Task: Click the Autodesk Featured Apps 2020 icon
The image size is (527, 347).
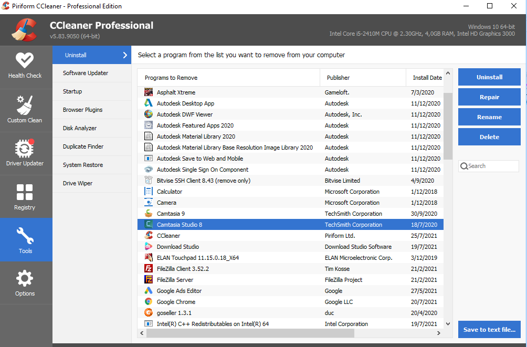Action: pyautogui.click(x=148, y=125)
